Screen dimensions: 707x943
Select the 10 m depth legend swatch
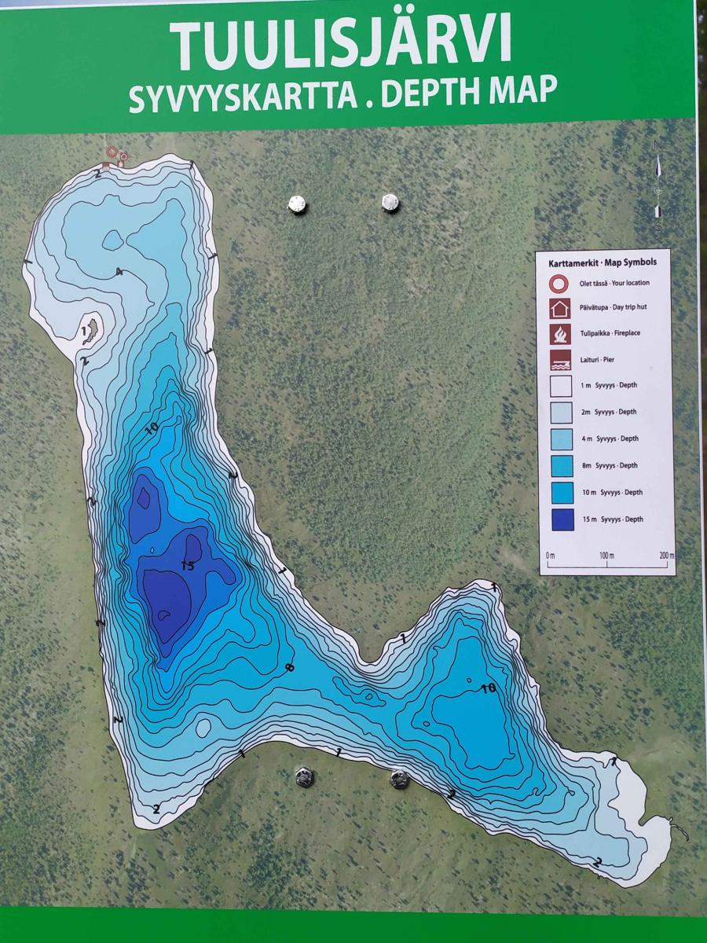[561, 493]
